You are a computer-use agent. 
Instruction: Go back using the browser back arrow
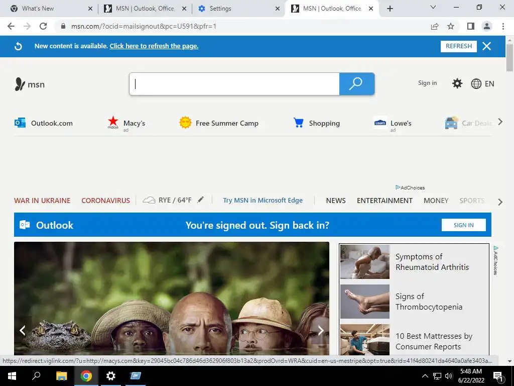(11, 26)
